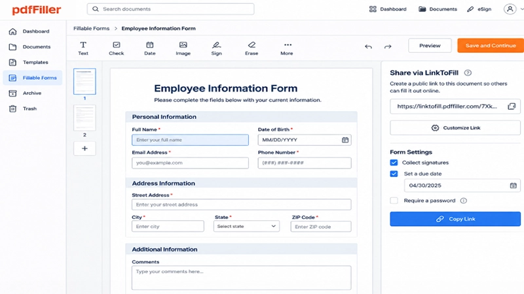Viewport: 524px width, 294px height.
Task: Select Fillable Forms in the sidebar
Action: point(32,78)
